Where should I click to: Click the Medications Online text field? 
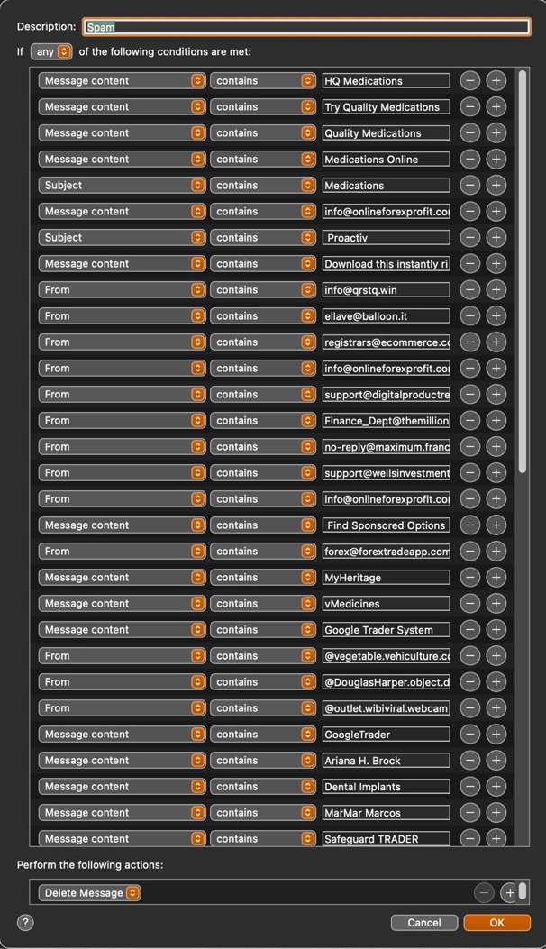click(x=387, y=159)
